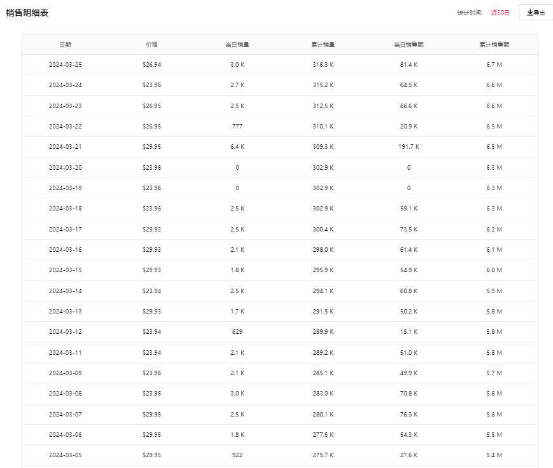Select the 近30日 time range link
The image size is (553, 468).
pos(500,13)
